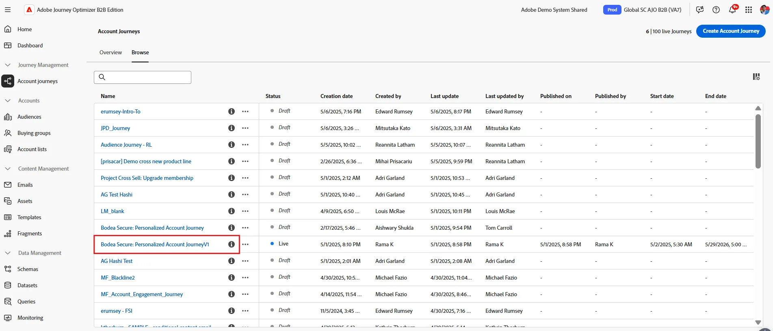This screenshot has height=331, width=773.
Task: Open the notifications bell
Action: (x=732, y=10)
